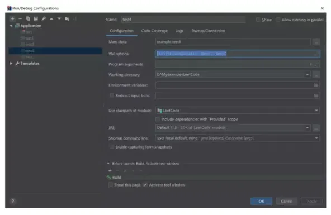Collapse the Application tree node
The height and width of the screenshot is (215, 331).
(x=11, y=26)
